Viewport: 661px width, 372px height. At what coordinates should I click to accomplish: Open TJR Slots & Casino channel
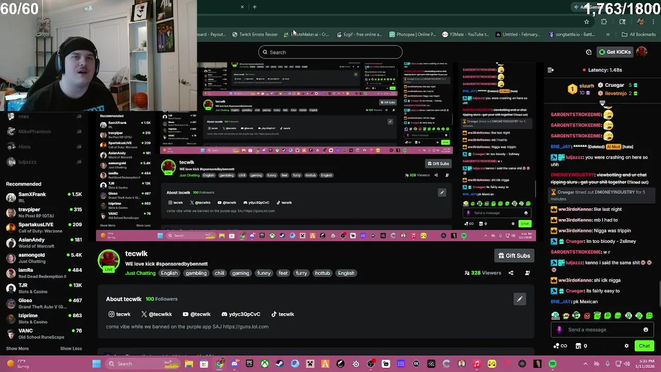coord(44,288)
